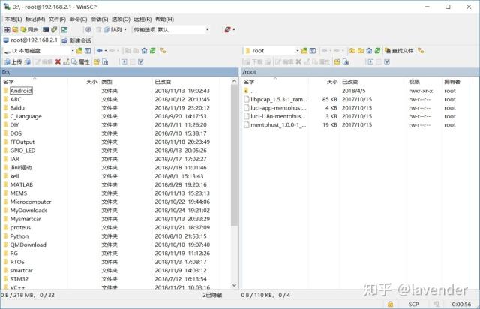The image size is (480, 309).
Task: Click the open-folder icon beside the root dropdown
Action: click(x=304, y=51)
